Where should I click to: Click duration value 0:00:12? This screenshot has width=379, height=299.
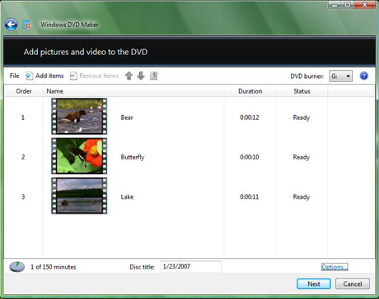(x=250, y=117)
